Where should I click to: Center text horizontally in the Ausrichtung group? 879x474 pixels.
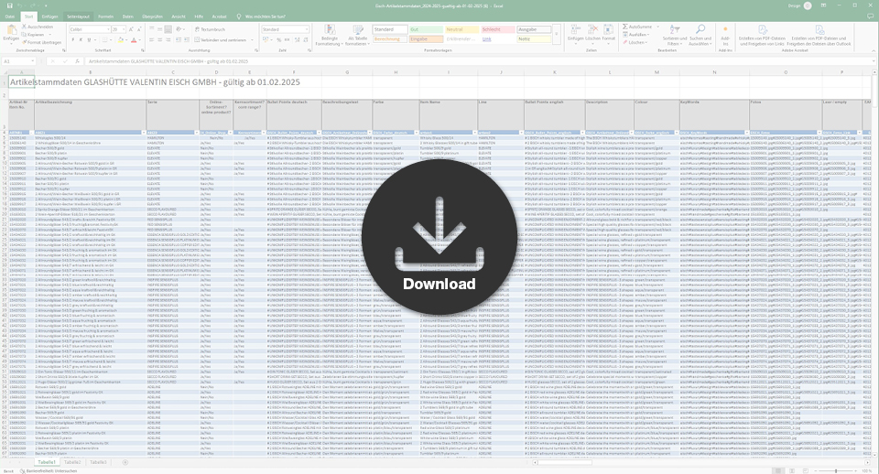159,39
